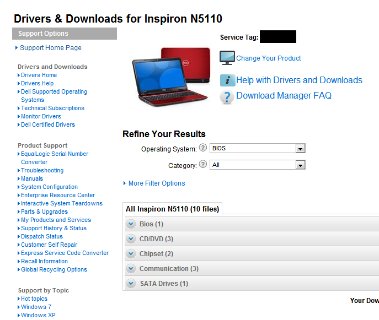379x320 pixels.
Task: Expand the CD/DVD (3) section arrow
Action: 131,239
